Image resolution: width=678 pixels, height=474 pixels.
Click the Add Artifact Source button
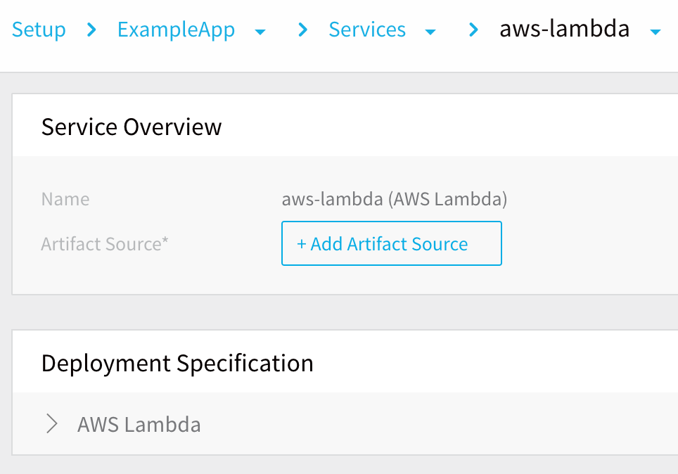[391, 243]
